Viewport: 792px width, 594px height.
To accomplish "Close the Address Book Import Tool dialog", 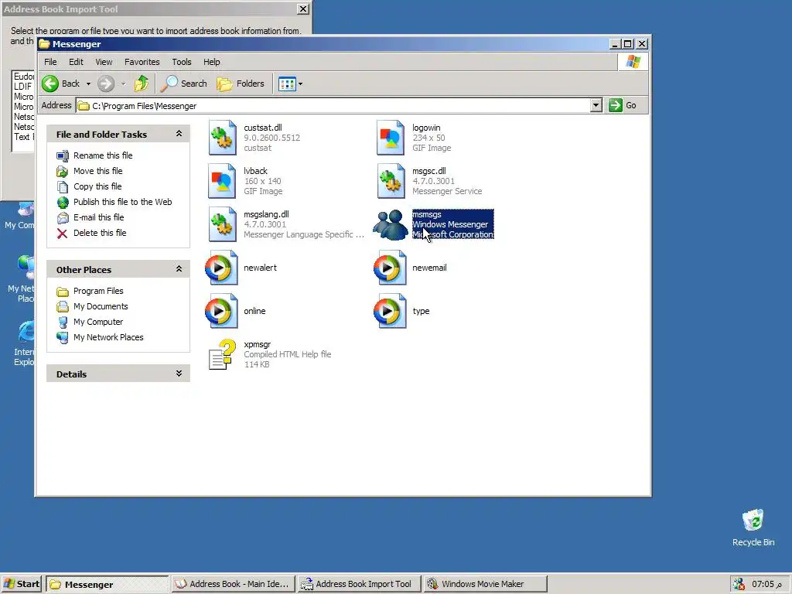I will (x=302, y=9).
